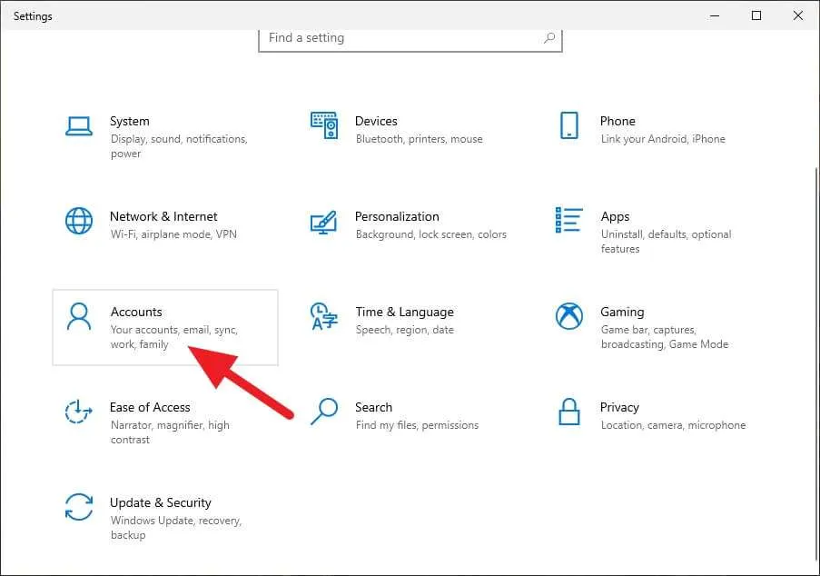Click the Search magnifier category icon
This screenshot has height=576, width=820.
coord(324,412)
